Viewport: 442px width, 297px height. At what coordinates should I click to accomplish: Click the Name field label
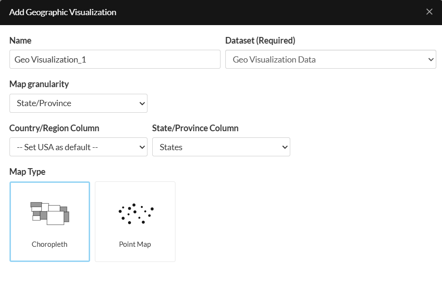(x=20, y=41)
